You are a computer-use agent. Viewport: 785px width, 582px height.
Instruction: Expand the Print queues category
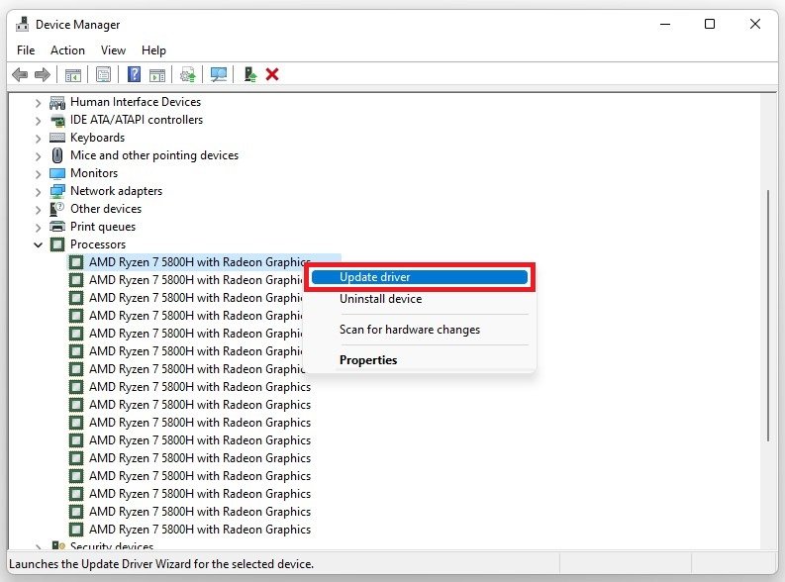point(39,227)
